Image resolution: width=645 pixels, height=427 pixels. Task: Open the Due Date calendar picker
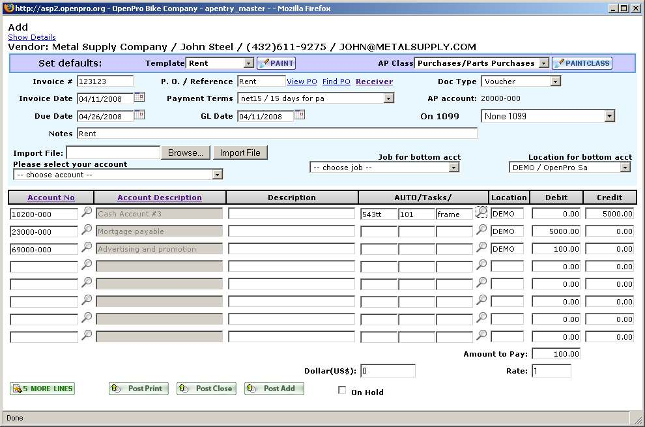pyautogui.click(x=139, y=115)
